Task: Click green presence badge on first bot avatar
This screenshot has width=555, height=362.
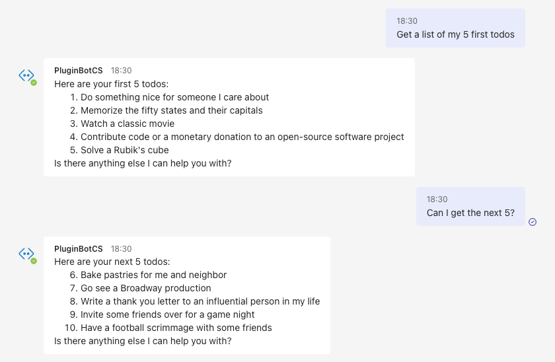Action: pos(34,83)
